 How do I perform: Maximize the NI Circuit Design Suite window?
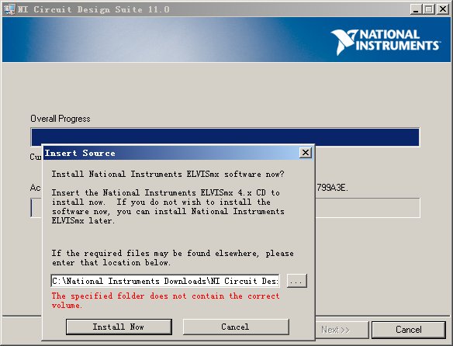click(429, 9)
